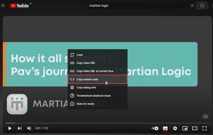Toggle the autoplay switch
Viewport: 213px width, 135px height.
(155, 128)
